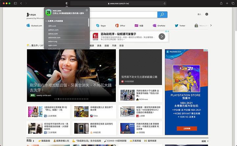Viewport: 237px width, 146px height.
Task: Click the arrow button on the Ti banner ad
Action: tap(162, 36)
